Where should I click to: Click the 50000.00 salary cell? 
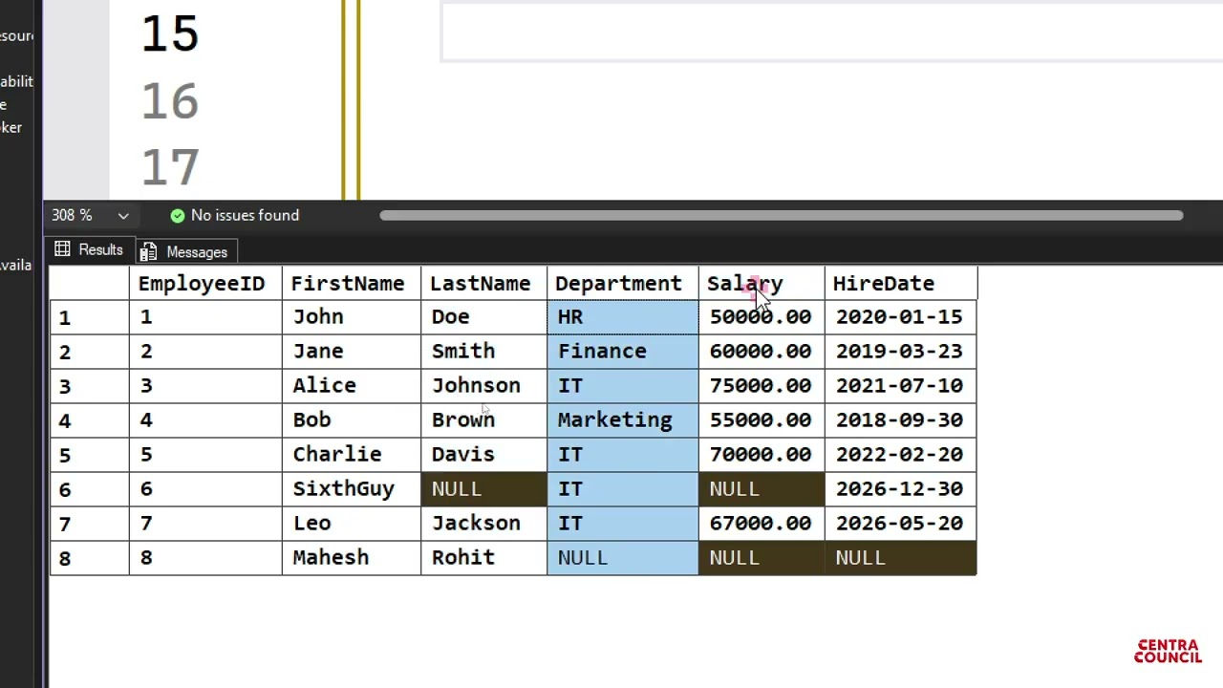tap(762, 317)
